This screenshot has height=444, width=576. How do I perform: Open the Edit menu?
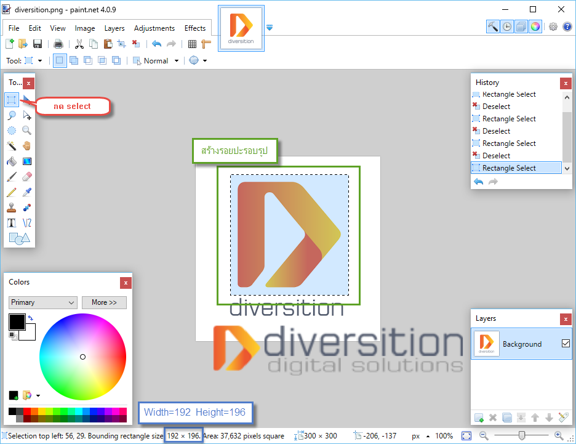[x=35, y=28]
